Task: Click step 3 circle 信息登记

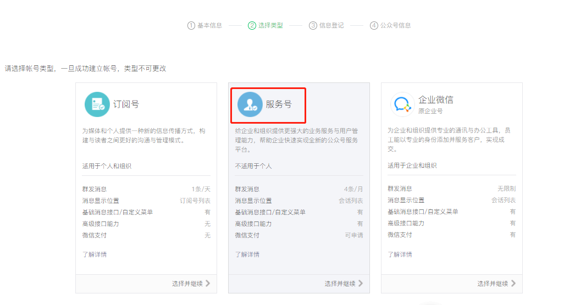Action: (313, 25)
